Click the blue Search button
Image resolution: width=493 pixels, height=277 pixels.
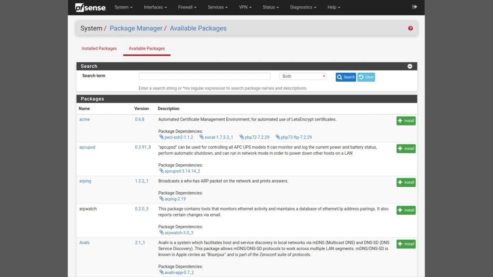click(x=346, y=77)
